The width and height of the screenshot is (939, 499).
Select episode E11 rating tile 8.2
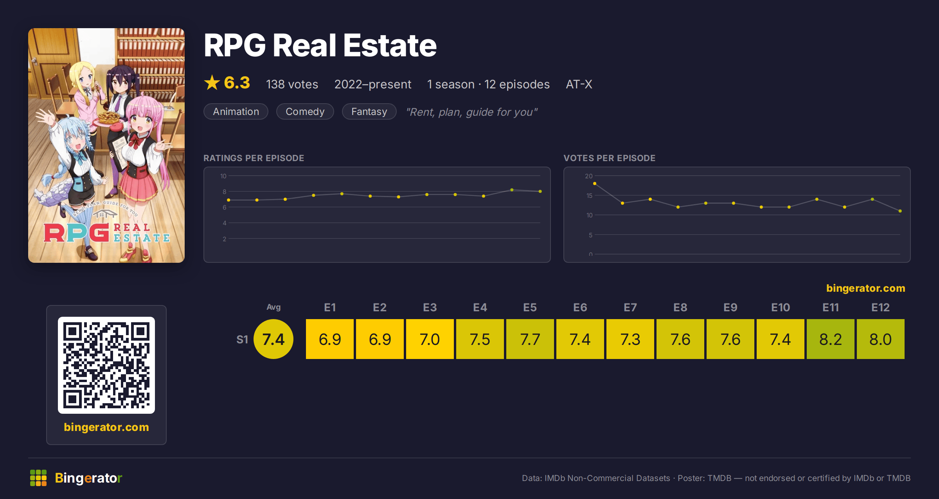coord(831,339)
